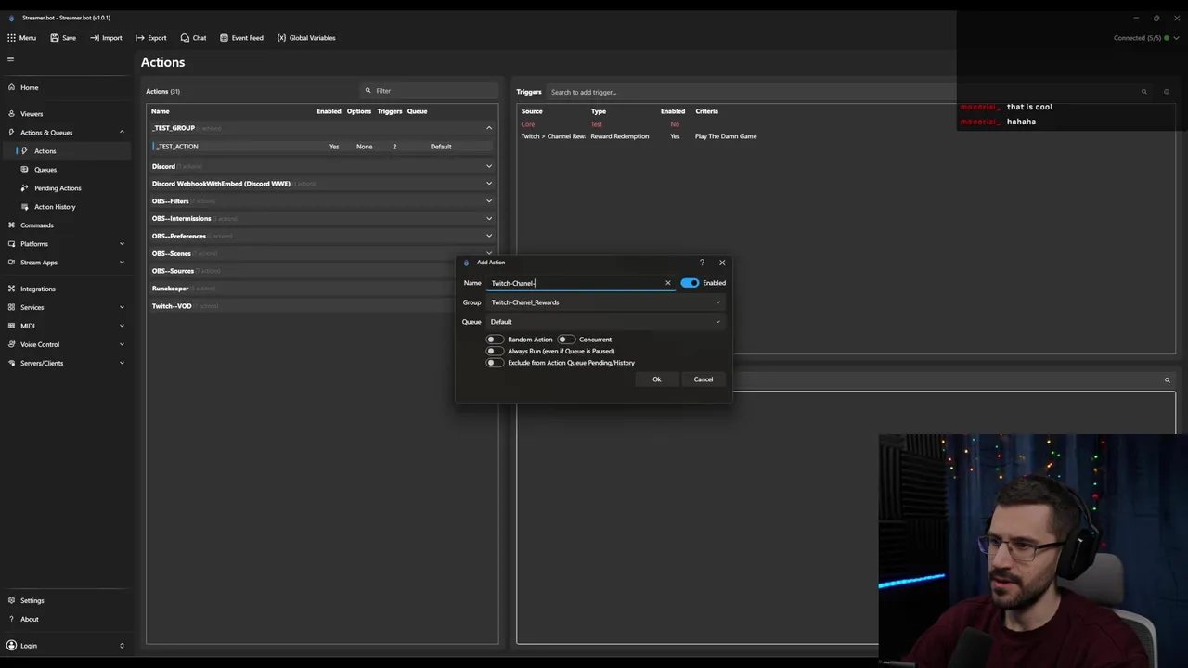The width and height of the screenshot is (1188, 668).
Task: Select the Twitch--VOD group row
Action: click(322, 306)
